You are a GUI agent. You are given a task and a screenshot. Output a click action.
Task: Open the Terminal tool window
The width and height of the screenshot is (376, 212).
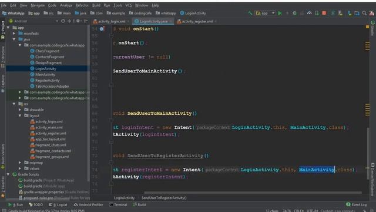pyautogui.click(x=118, y=204)
